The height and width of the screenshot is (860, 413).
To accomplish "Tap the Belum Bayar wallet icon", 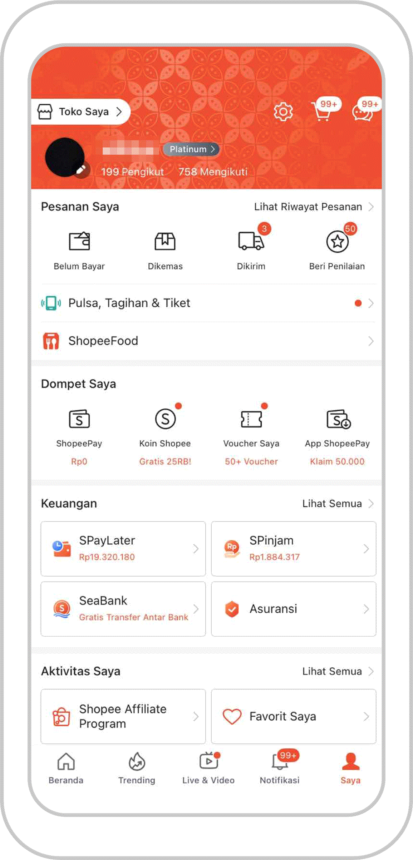I will 79,241.
